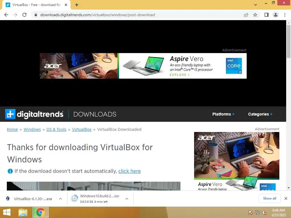Click the scrollbar up arrow
The image size is (291, 218).
click(x=288, y=23)
